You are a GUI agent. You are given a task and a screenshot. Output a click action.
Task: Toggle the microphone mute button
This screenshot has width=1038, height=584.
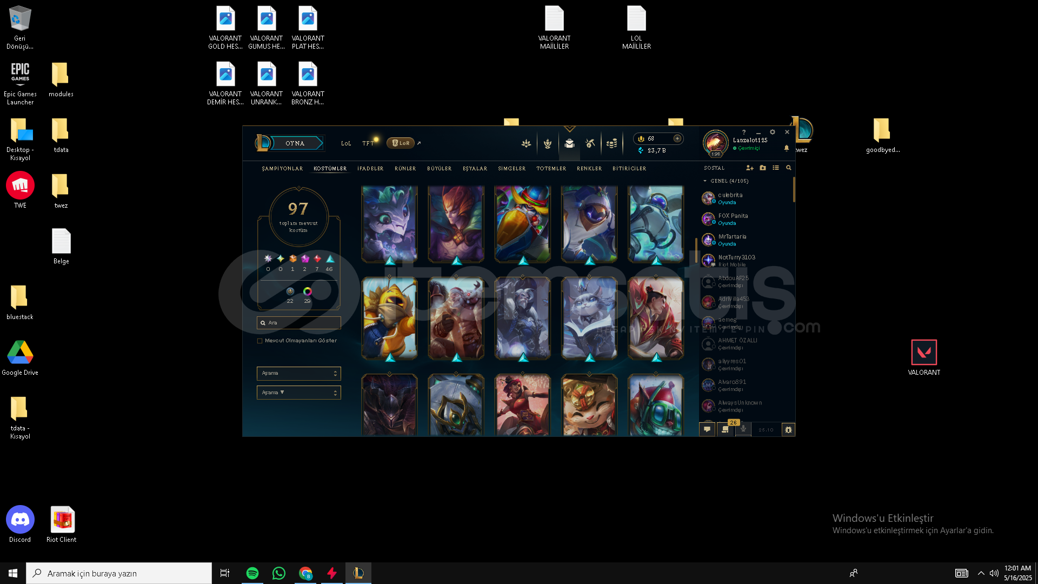743,429
